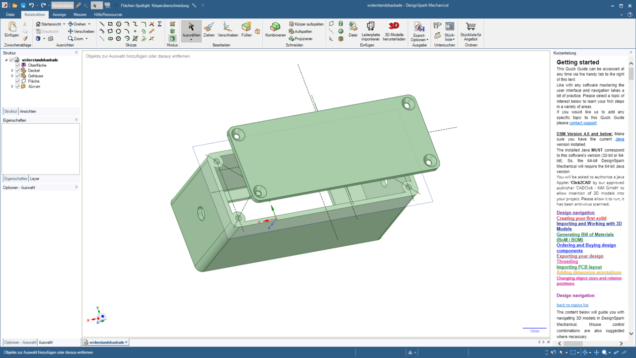Open the 3D-Modelle herunterladen tool
Viewport: 636px width, 358px height.
(x=394, y=31)
